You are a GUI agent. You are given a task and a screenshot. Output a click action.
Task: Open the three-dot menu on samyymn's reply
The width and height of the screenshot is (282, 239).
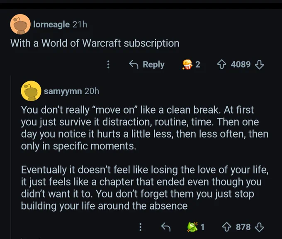[141, 227]
